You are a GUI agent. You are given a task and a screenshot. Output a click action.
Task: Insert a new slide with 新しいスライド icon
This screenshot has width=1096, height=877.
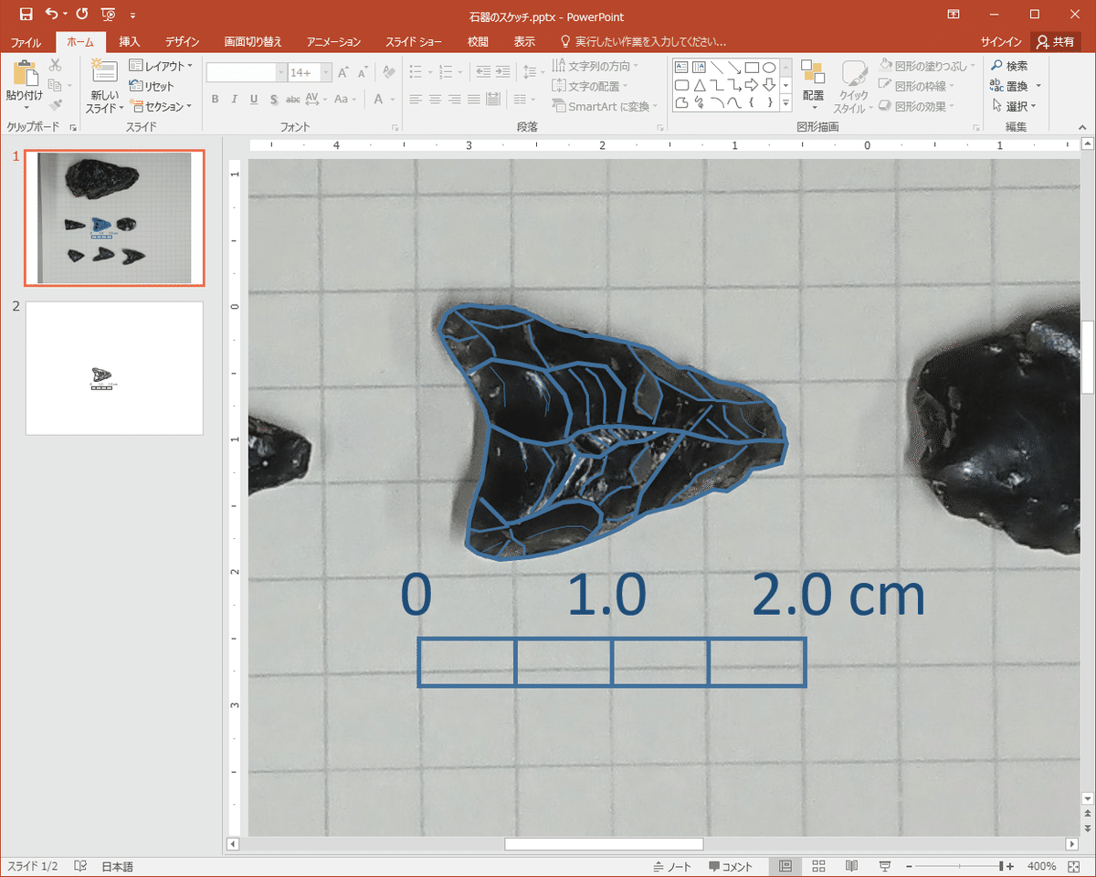click(x=104, y=72)
